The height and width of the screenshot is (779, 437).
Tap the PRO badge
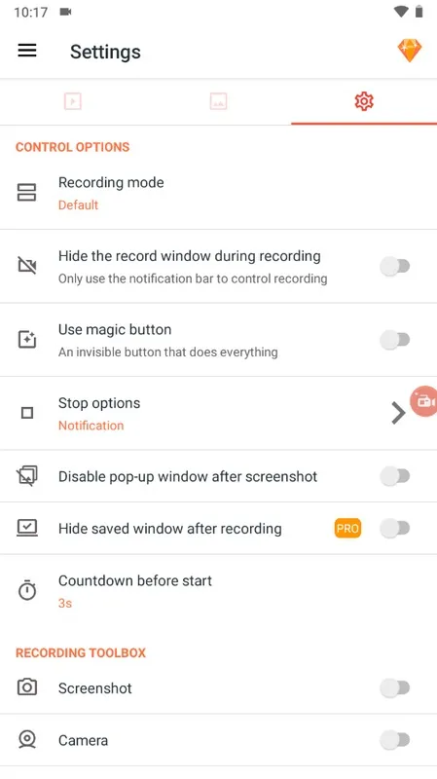[x=347, y=528]
